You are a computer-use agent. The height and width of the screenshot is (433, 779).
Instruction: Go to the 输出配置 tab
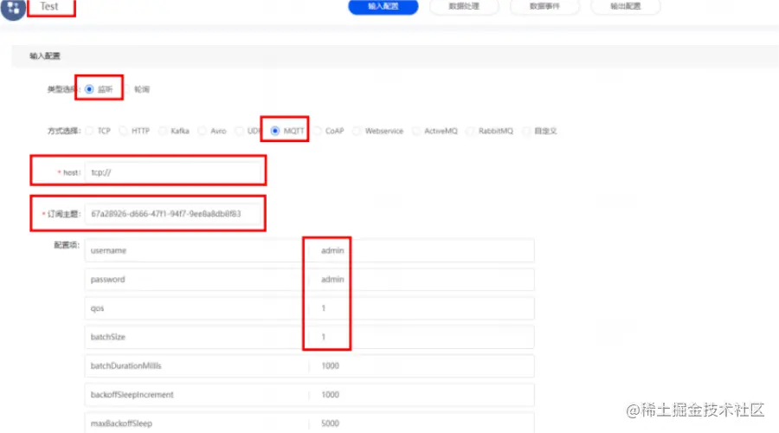coord(625,6)
